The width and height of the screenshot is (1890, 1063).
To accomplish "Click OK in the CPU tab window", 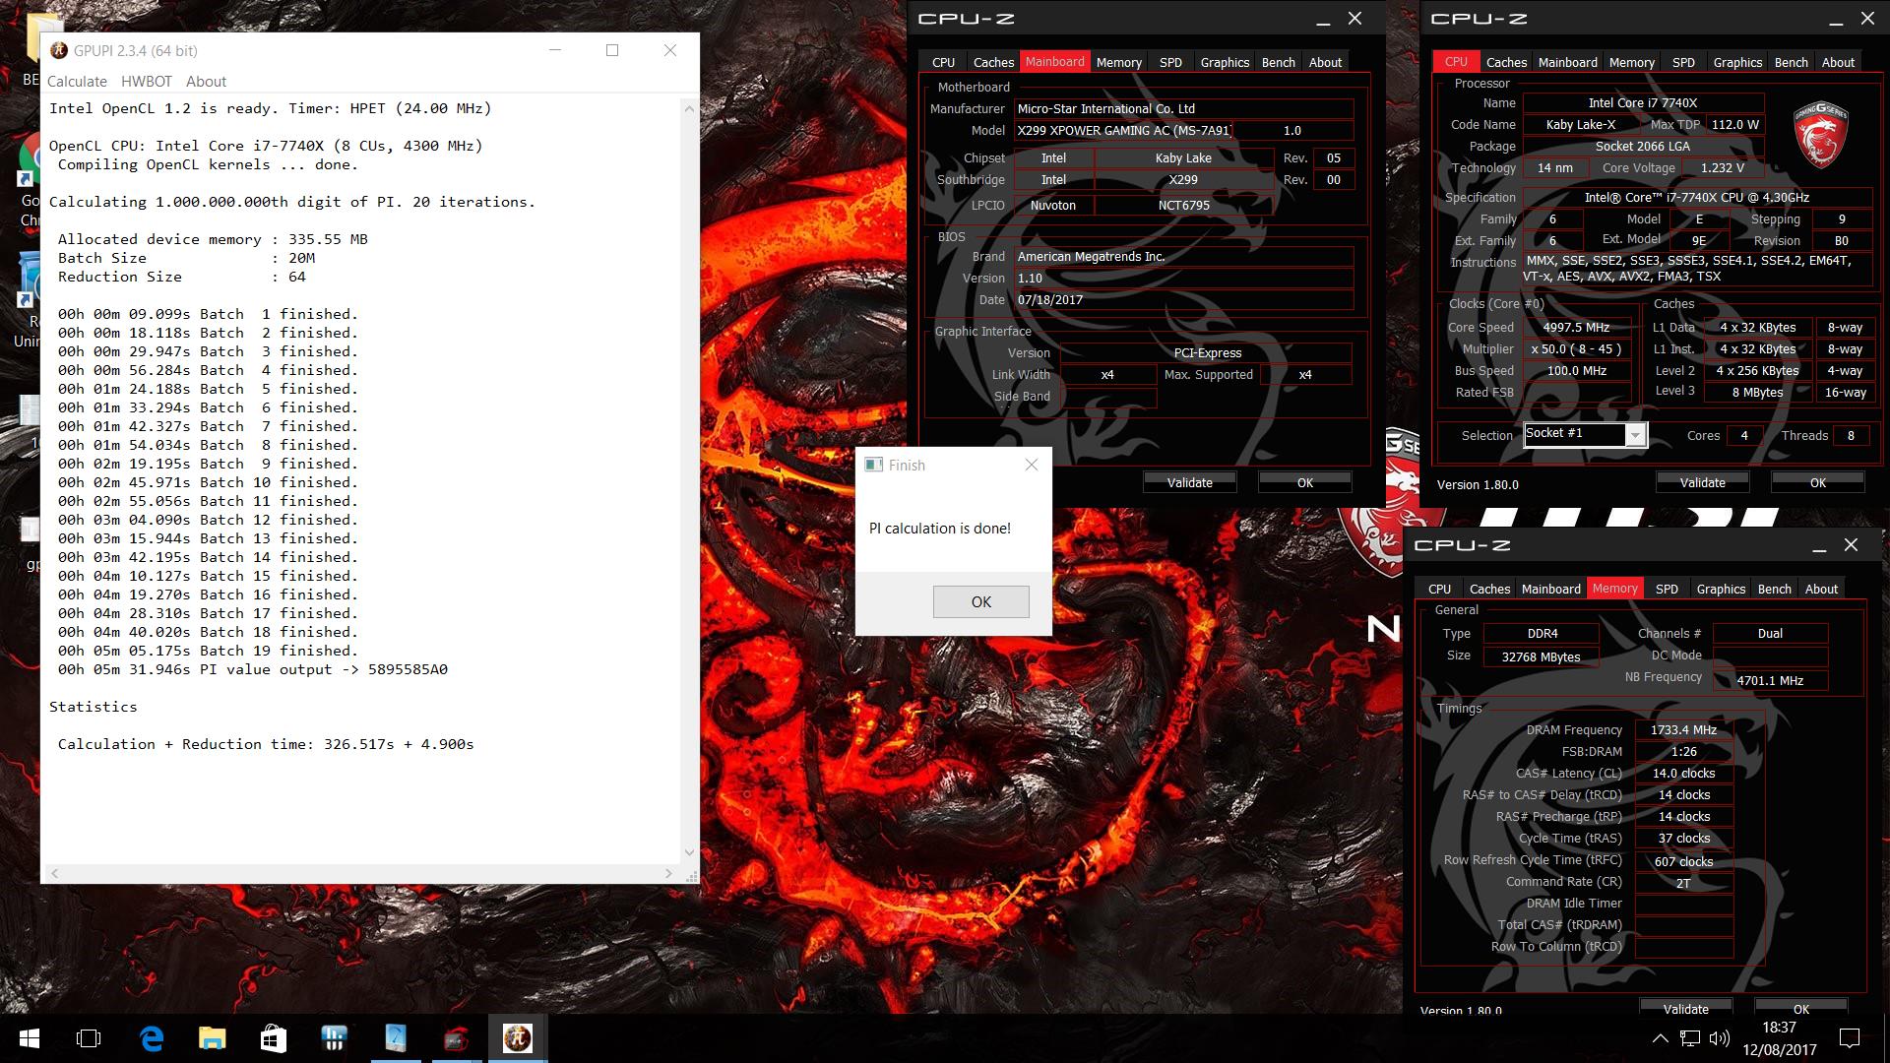I will (1817, 482).
